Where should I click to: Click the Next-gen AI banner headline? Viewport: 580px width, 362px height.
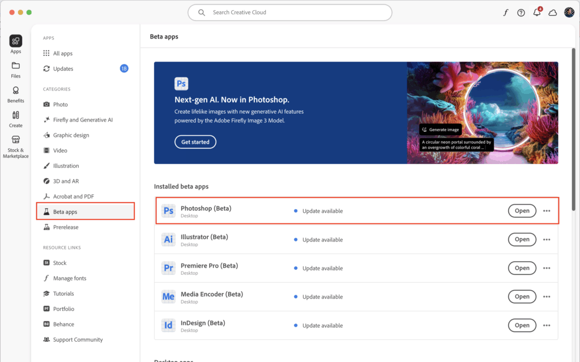click(x=232, y=100)
